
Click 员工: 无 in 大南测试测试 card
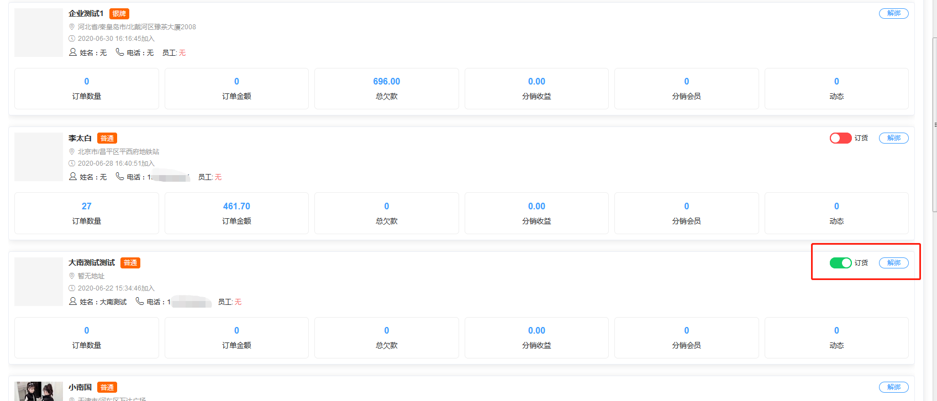click(230, 302)
